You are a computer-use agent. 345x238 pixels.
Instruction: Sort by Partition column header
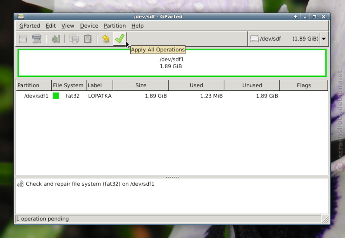point(34,85)
